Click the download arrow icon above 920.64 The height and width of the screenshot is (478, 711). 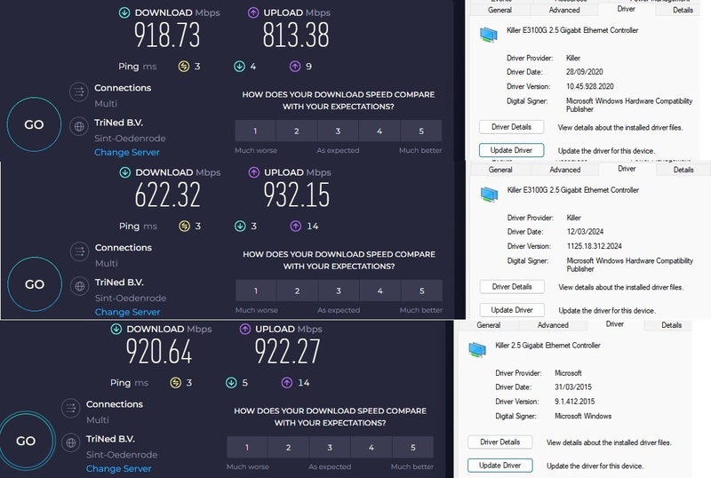(116, 329)
